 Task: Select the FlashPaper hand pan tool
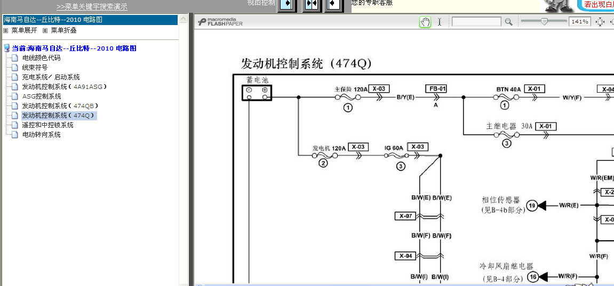point(425,22)
